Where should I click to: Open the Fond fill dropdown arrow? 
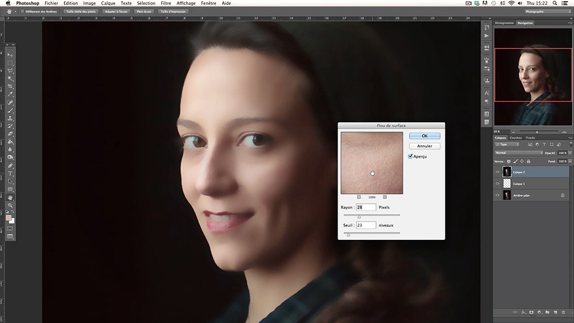570,161
